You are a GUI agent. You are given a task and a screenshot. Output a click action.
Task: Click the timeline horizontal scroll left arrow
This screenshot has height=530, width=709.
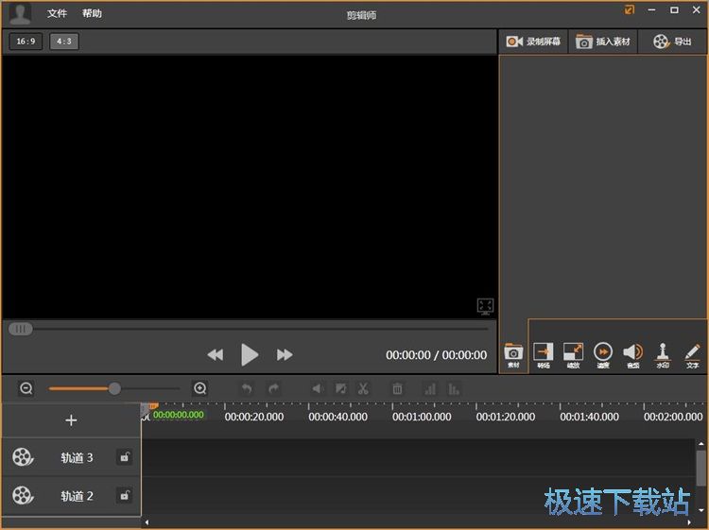point(147,522)
